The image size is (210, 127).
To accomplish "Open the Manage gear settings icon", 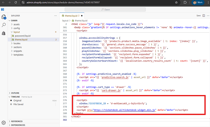I will (3, 123).
